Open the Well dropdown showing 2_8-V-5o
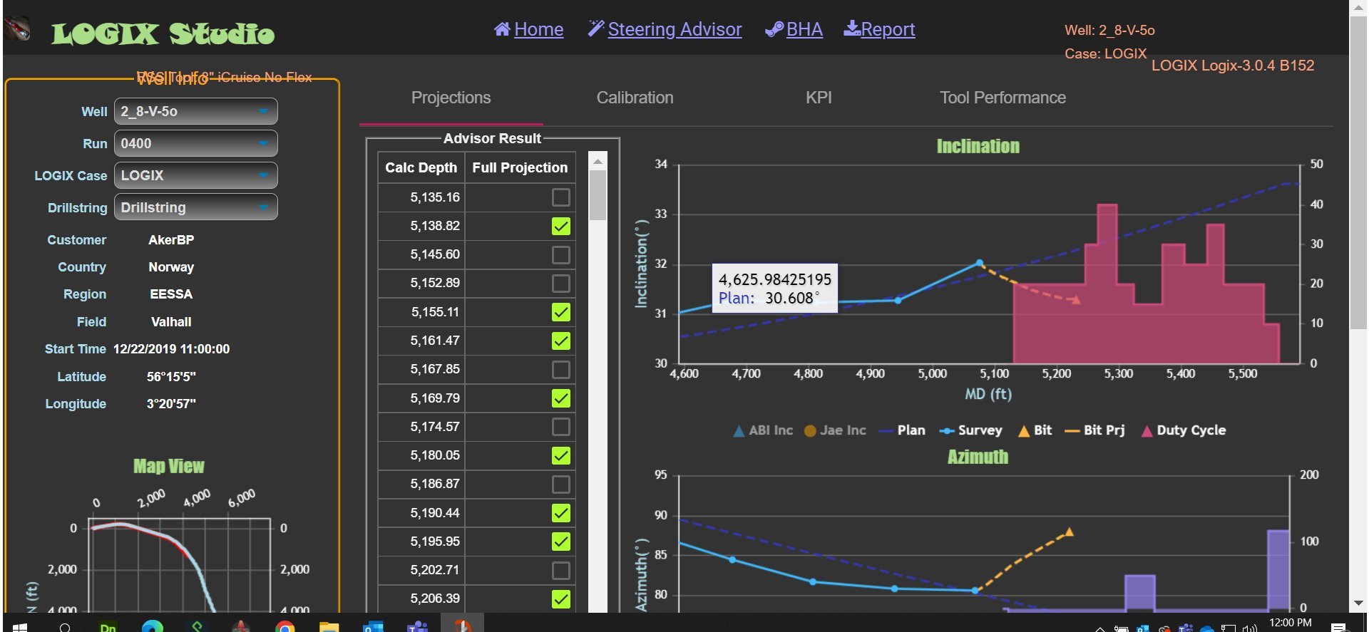1369x632 pixels. tap(196, 111)
